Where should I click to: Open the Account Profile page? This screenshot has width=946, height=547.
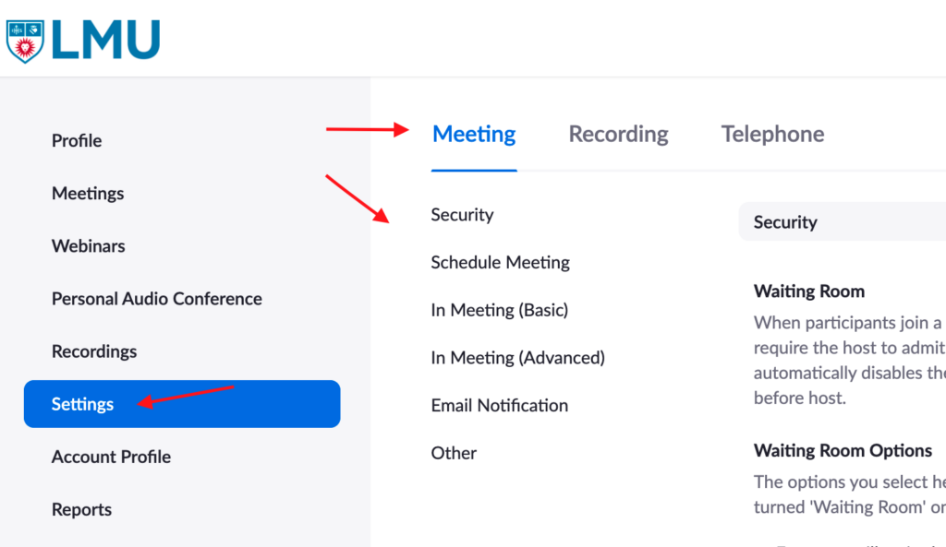coord(111,456)
